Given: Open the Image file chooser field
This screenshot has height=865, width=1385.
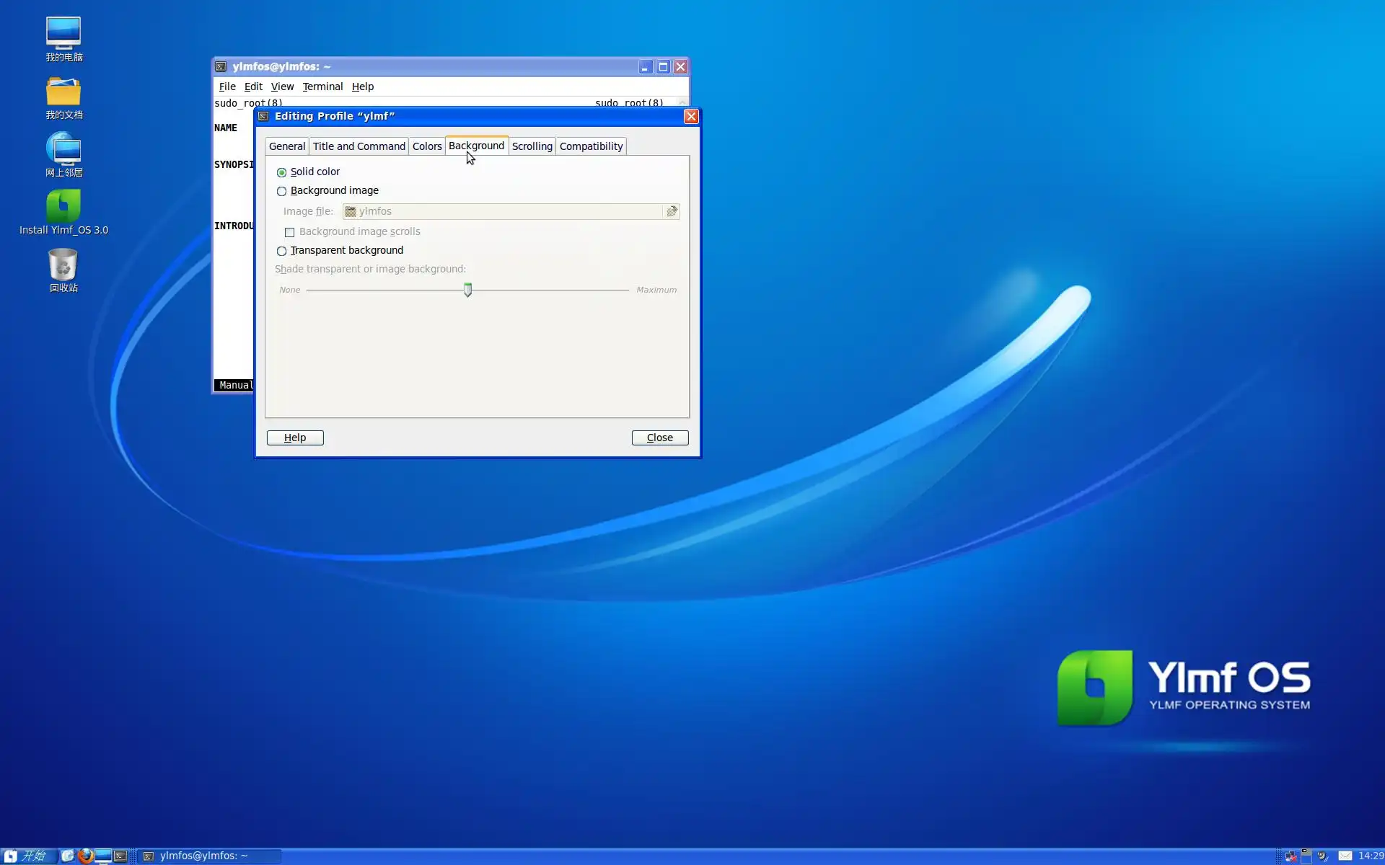Looking at the screenshot, I should [501, 211].
